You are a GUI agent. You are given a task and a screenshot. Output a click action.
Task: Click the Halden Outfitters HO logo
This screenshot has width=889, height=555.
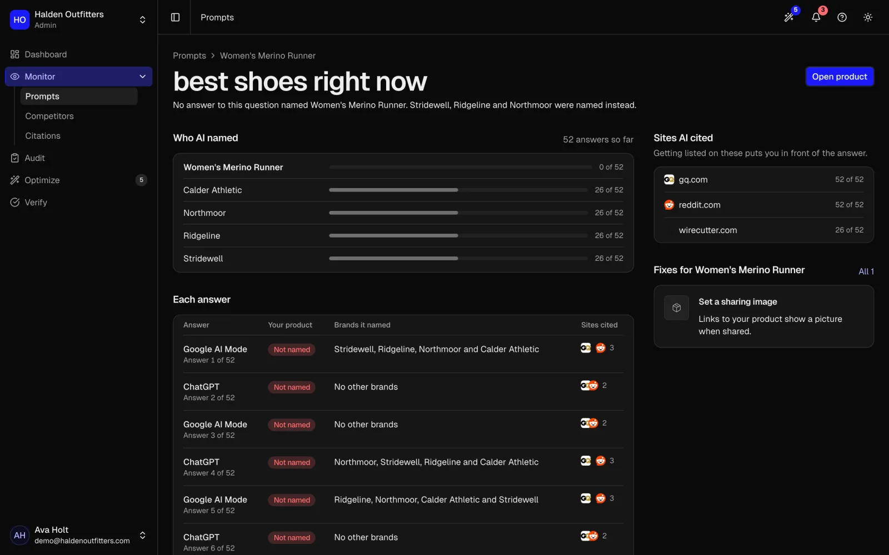click(19, 19)
